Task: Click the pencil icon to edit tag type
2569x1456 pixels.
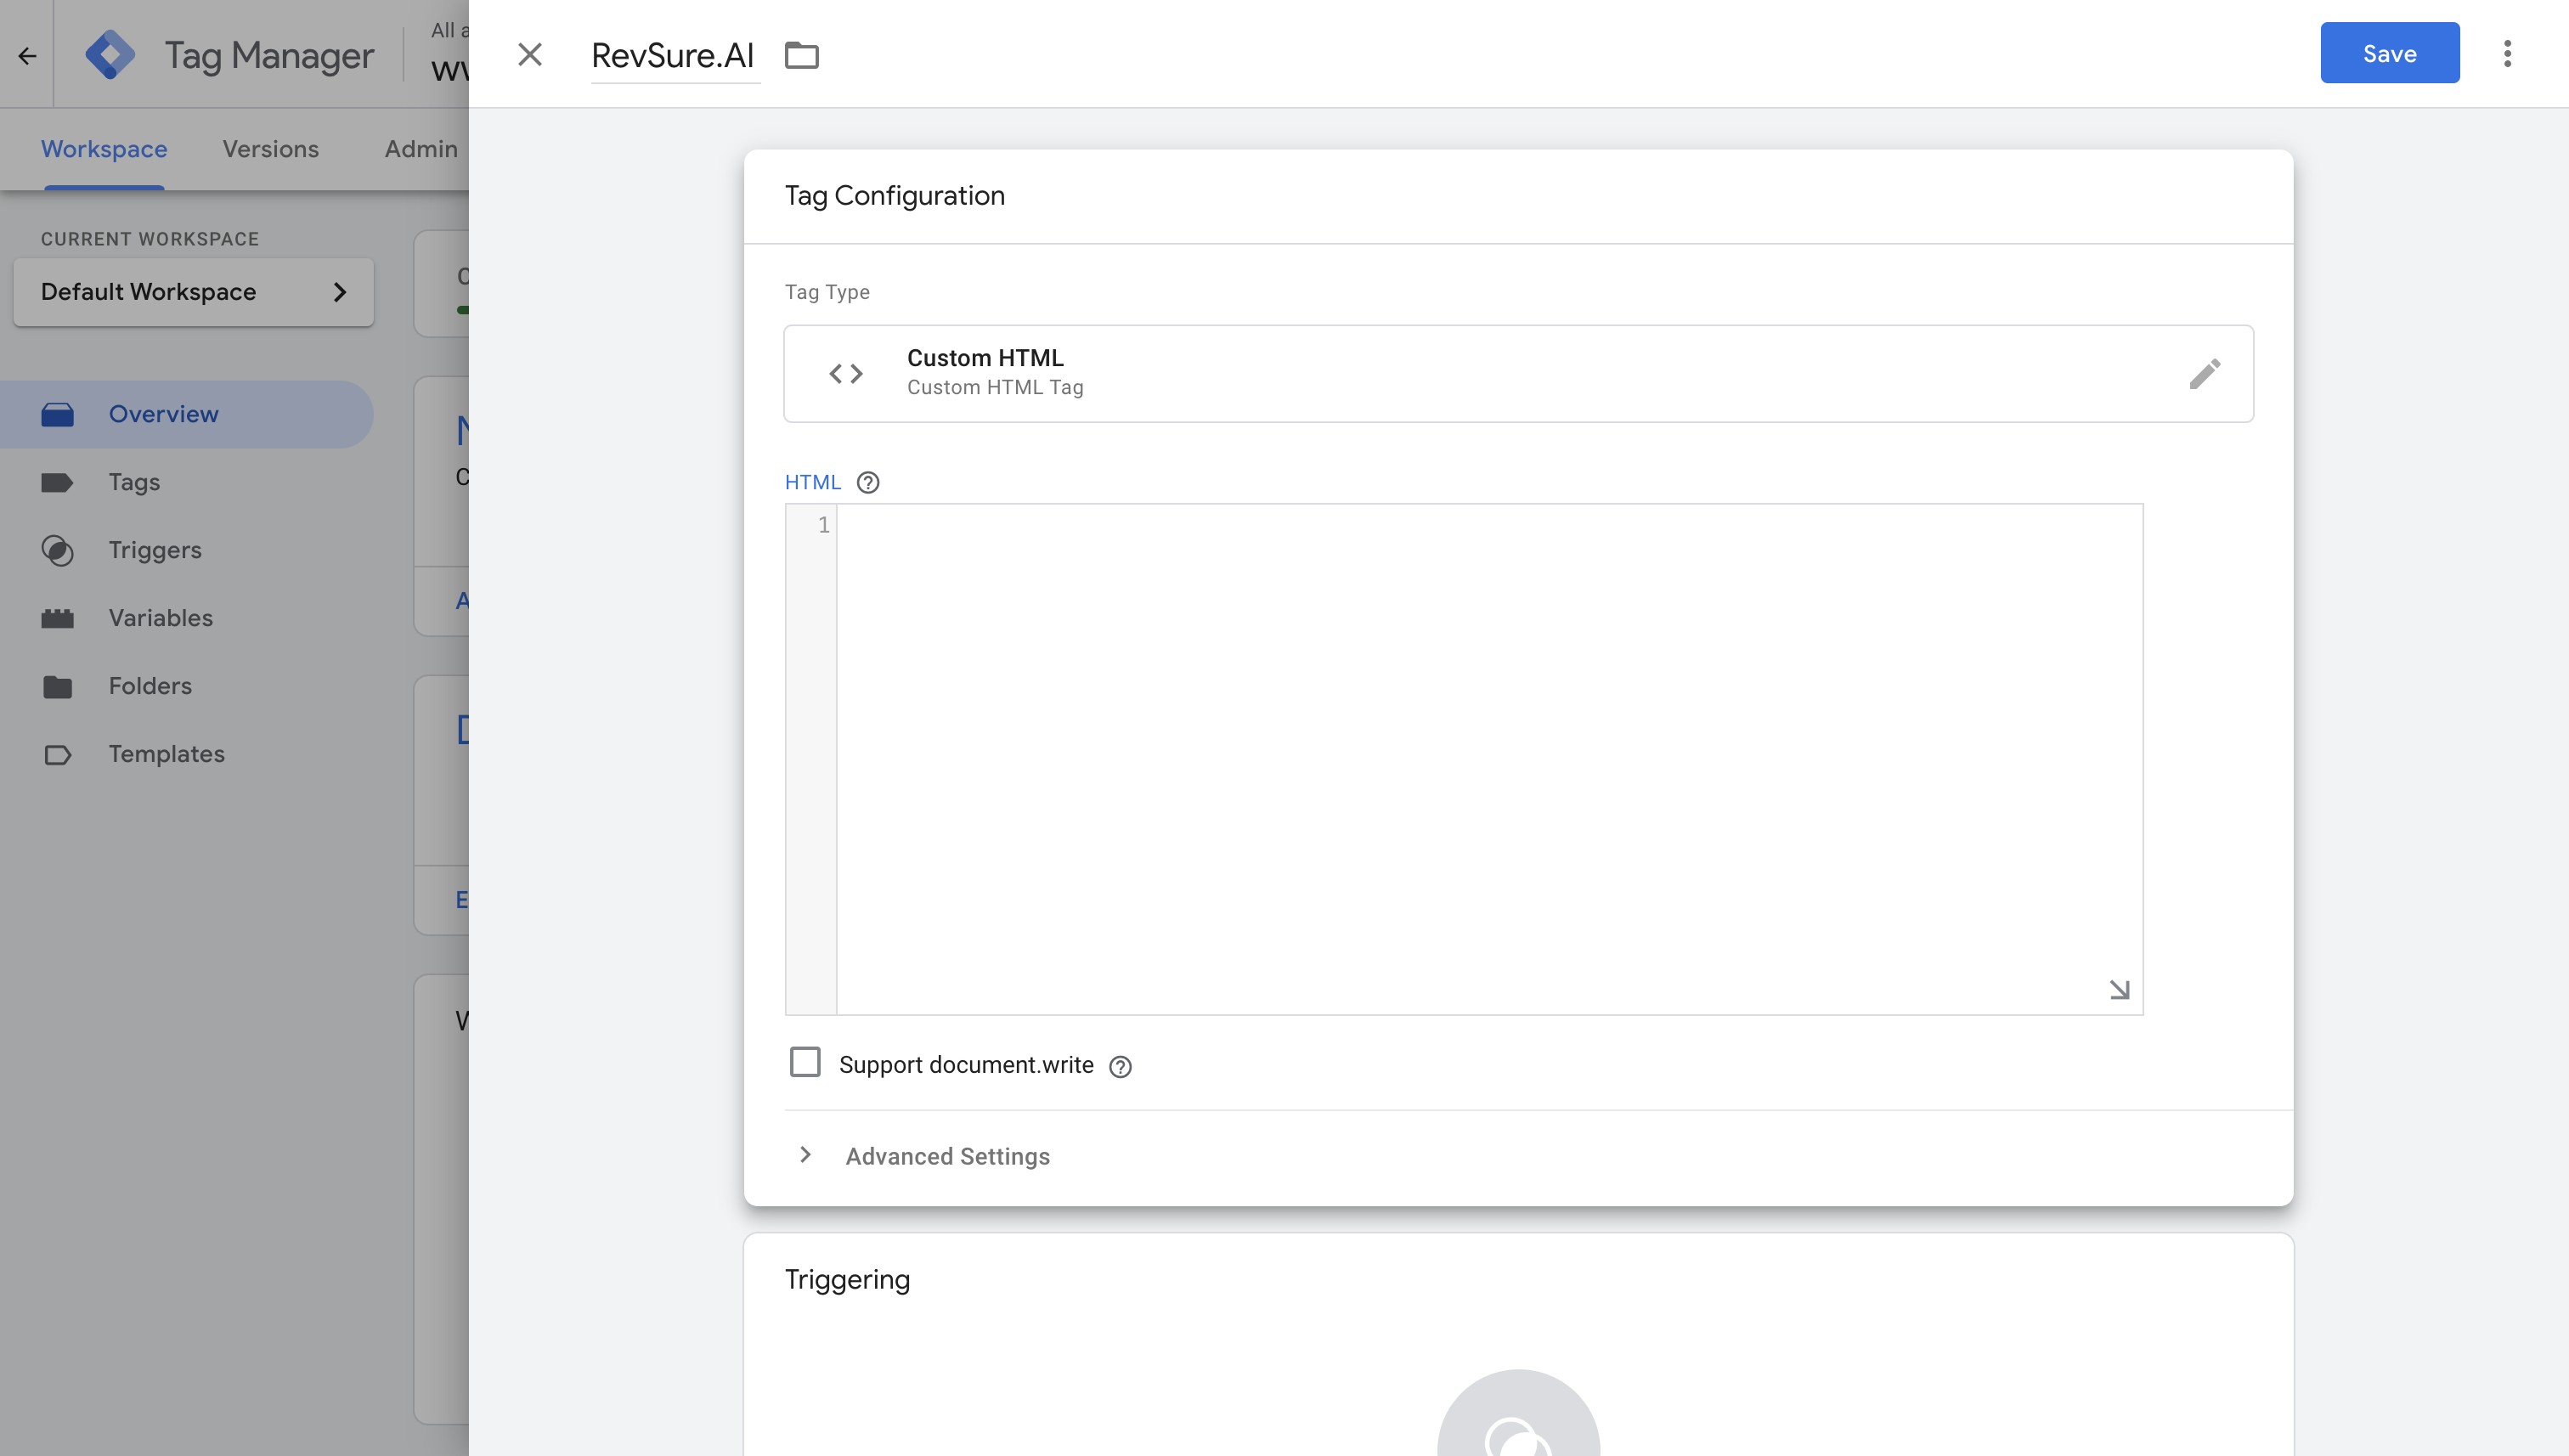Action: pos(2204,374)
